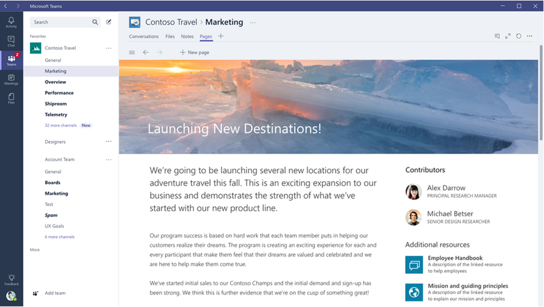The width and height of the screenshot is (544, 307).
Task: Select Marketing channel under Contoso Travel
Action: [71, 71]
